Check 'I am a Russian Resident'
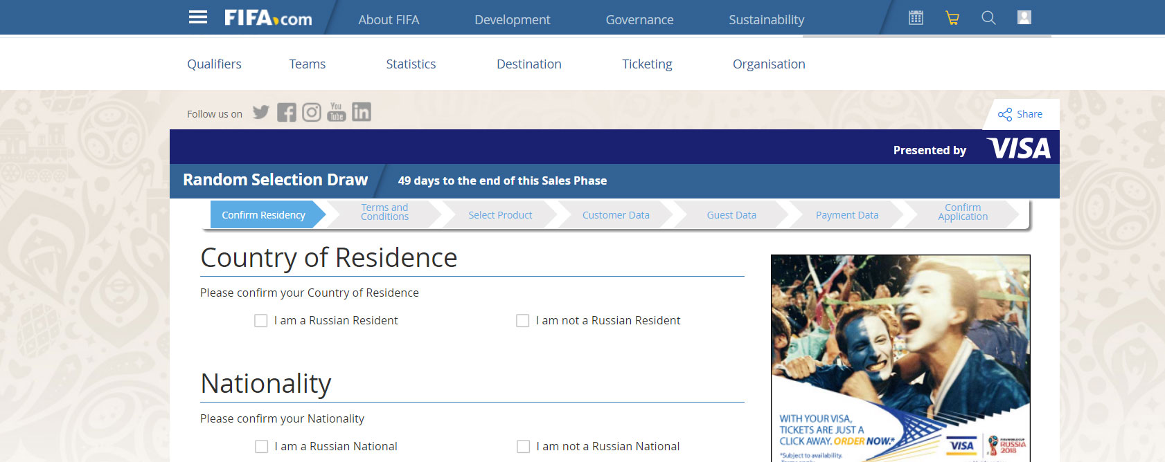 (261, 321)
